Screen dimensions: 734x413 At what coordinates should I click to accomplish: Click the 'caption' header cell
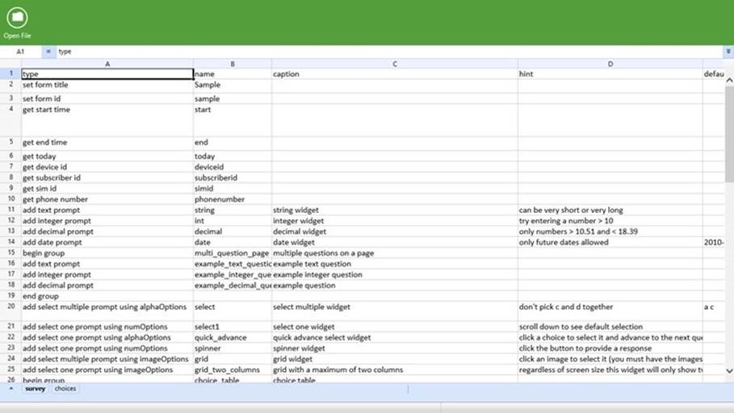pos(395,74)
